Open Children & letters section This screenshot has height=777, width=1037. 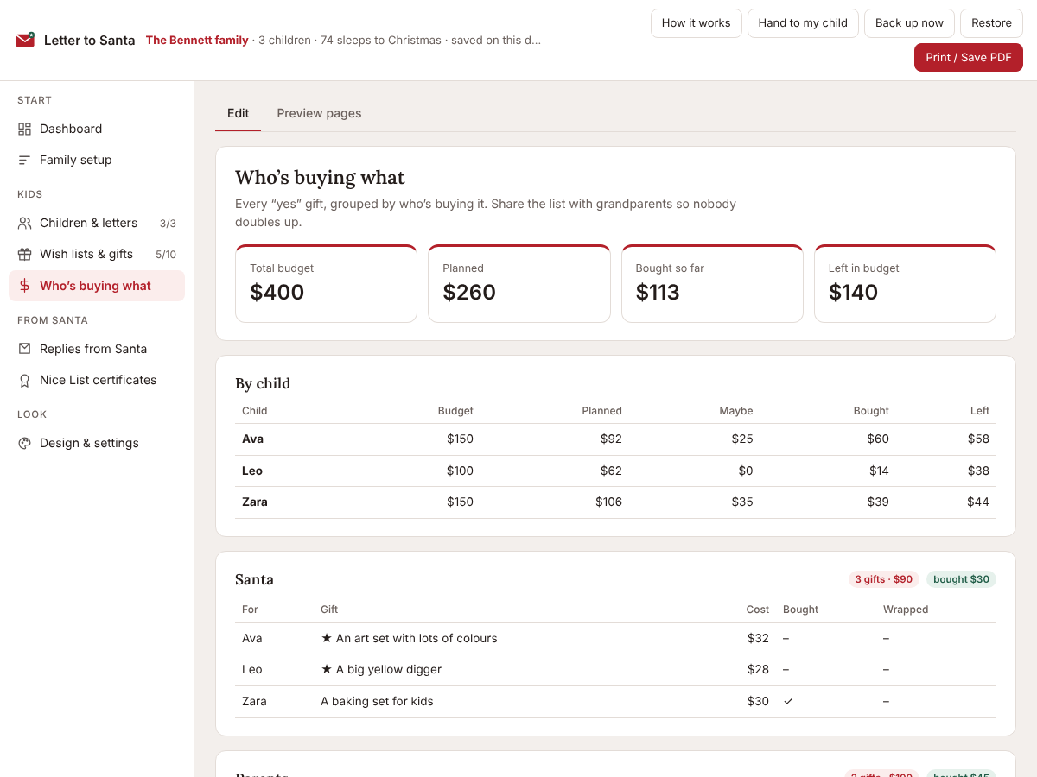(97, 223)
